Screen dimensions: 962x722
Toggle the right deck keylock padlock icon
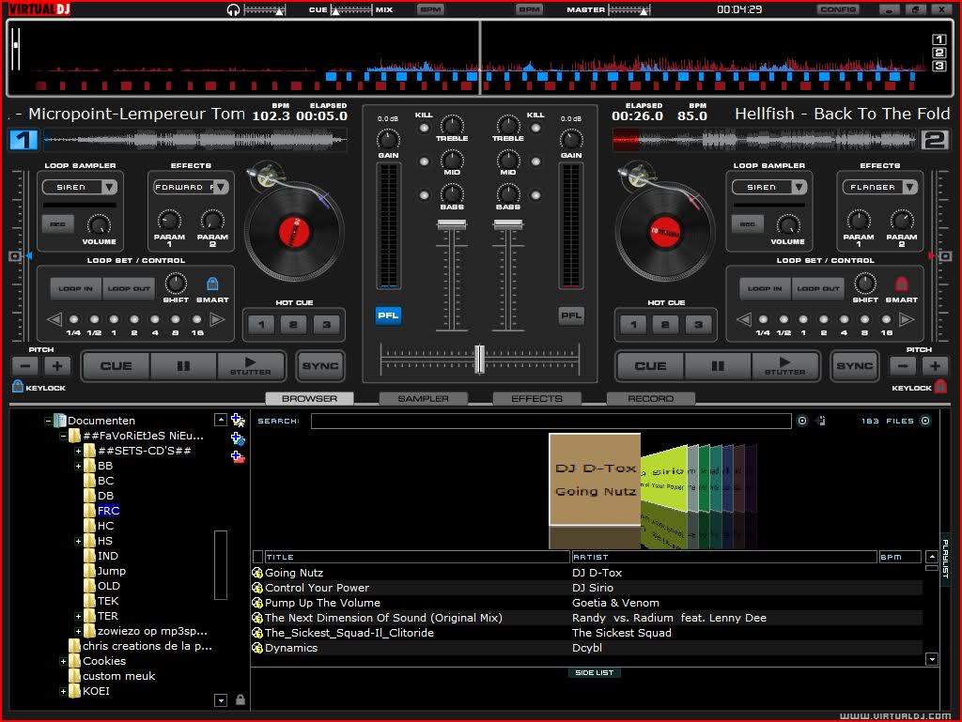(x=940, y=386)
